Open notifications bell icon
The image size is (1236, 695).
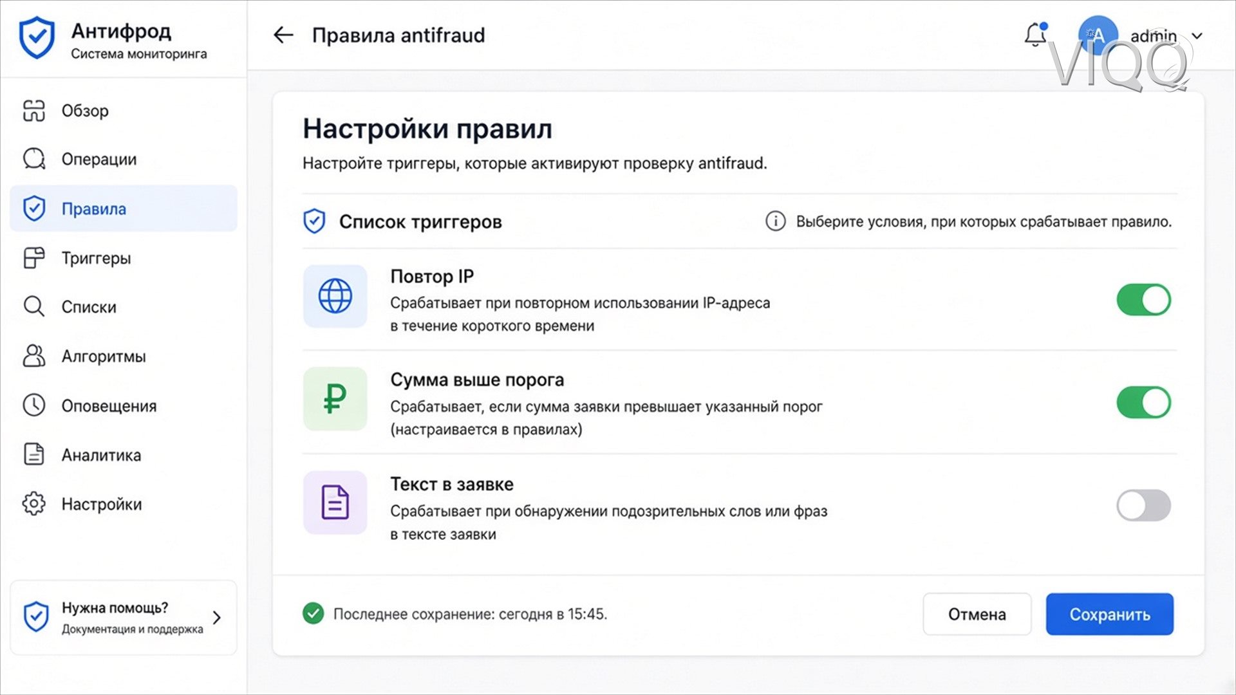pyautogui.click(x=1035, y=35)
